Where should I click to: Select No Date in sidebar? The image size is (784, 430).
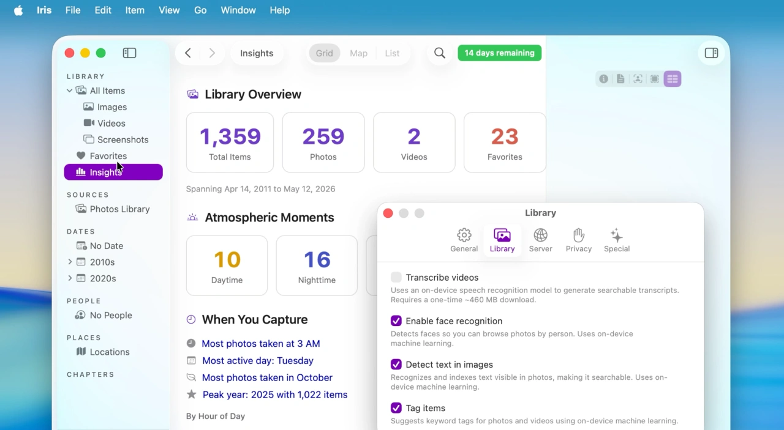click(x=113, y=246)
